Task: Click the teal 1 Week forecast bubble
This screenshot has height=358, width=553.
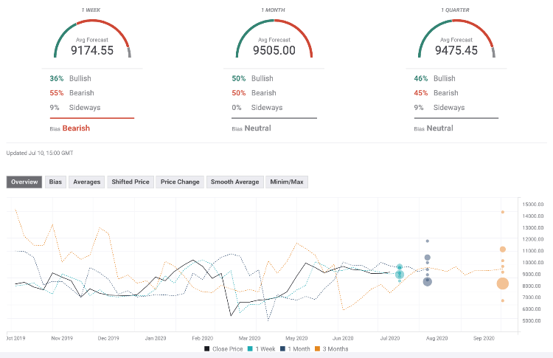Action: [x=400, y=274]
